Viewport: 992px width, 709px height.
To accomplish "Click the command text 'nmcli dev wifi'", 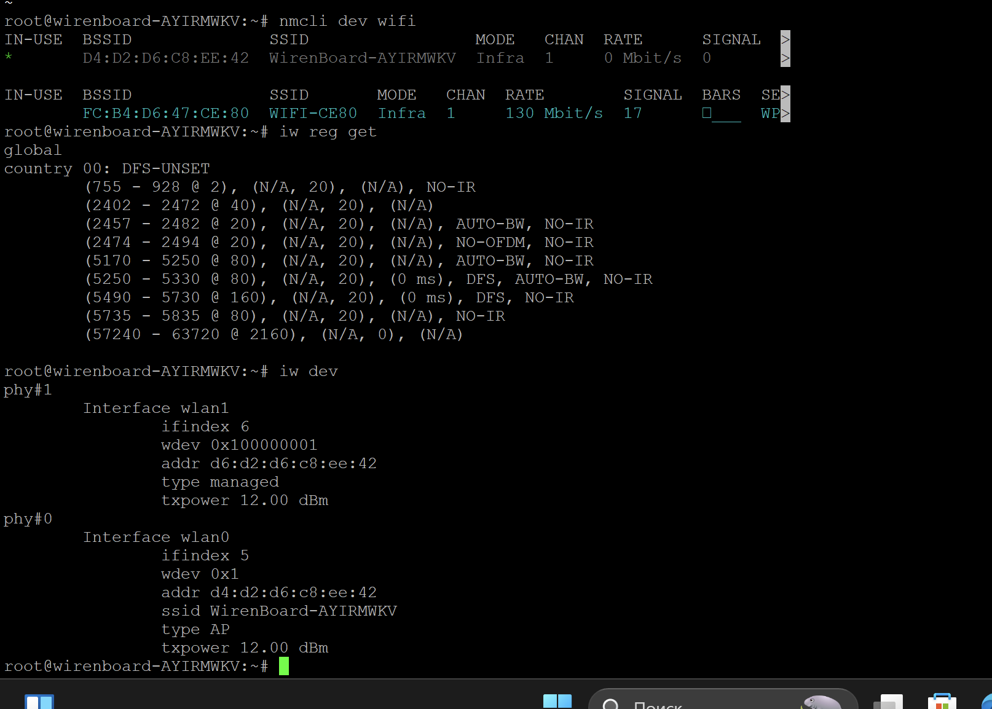I will click(x=347, y=21).
